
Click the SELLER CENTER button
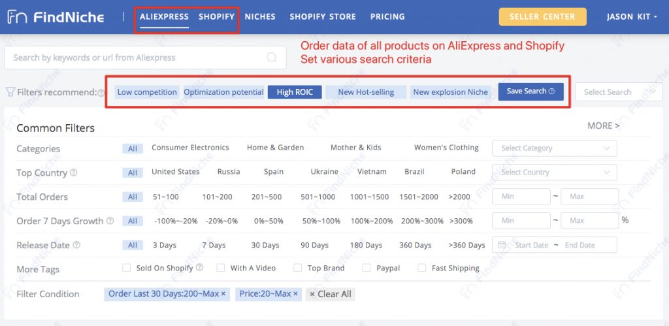pos(542,17)
